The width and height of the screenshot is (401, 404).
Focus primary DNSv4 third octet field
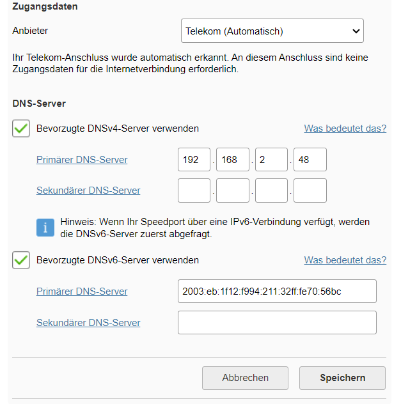click(x=271, y=160)
